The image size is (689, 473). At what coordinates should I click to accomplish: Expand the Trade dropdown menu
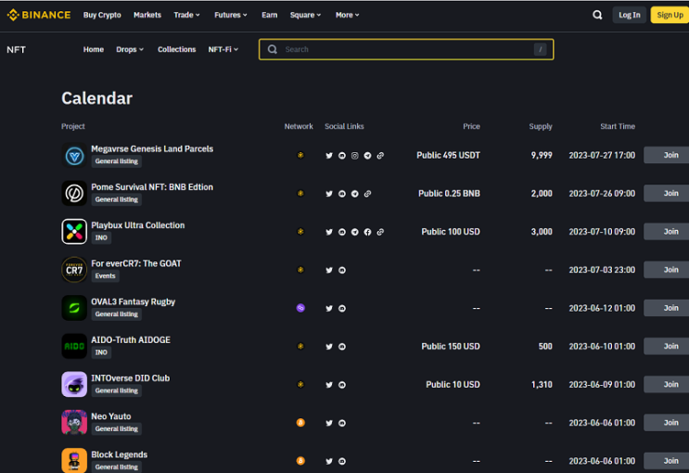click(186, 15)
